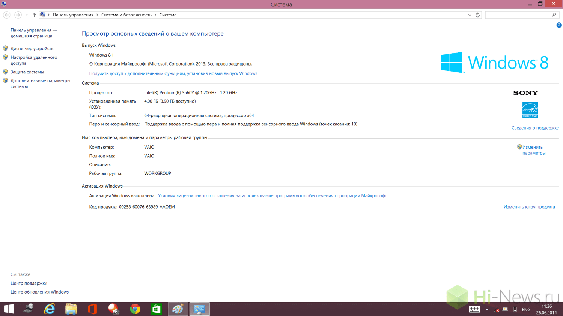The image size is (563, 316).
Task: Open File Explorer from the taskbar
Action: tap(71, 309)
